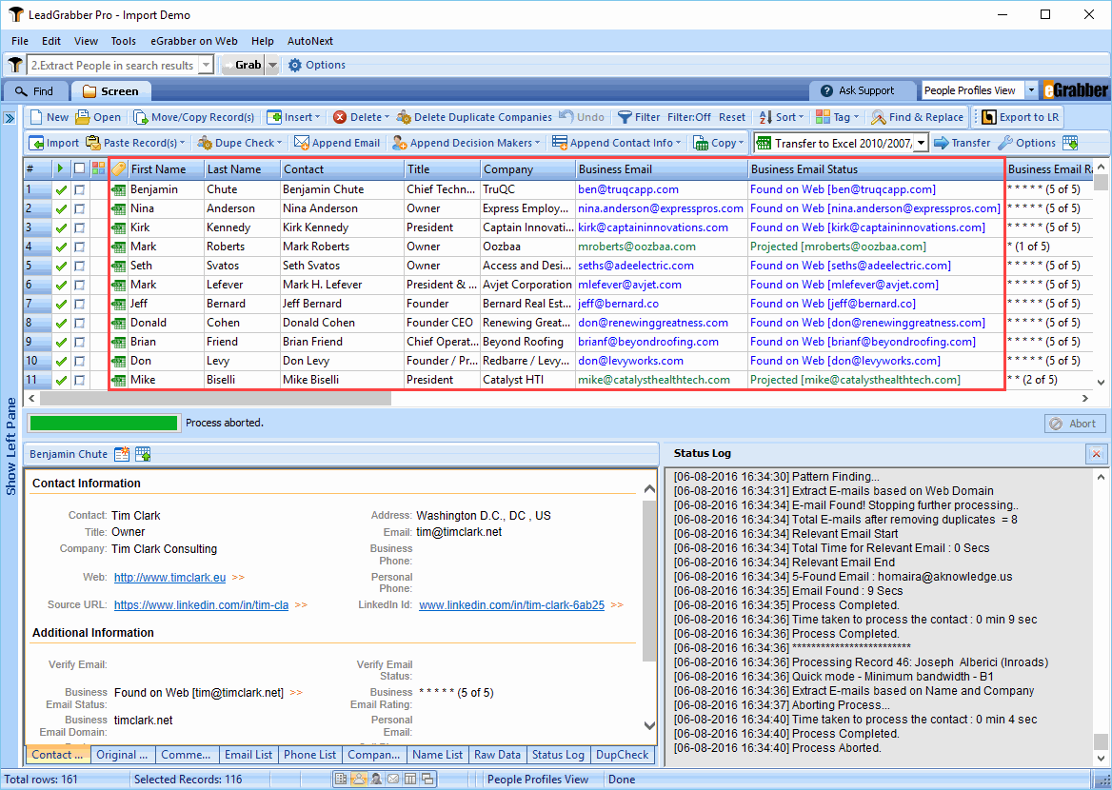Toggle the select-all checkbox in grid header
This screenshot has width=1112, height=790.
(79, 168)
